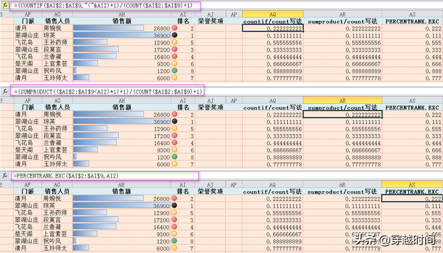Select active cell 0.222 in PERCENTRANK panel's AS column

point(412,198)
